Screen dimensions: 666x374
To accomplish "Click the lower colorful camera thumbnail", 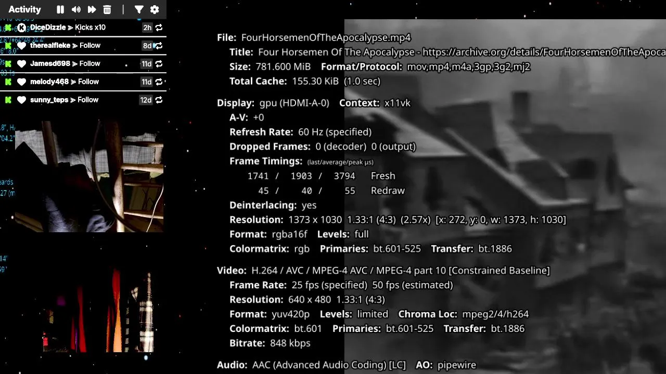I will click(x=99, y=311).
